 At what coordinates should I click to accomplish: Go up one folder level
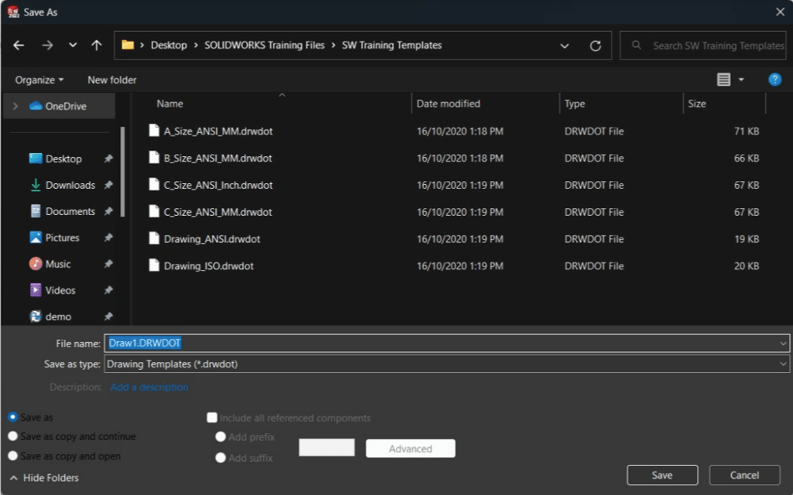coord(97,46)
